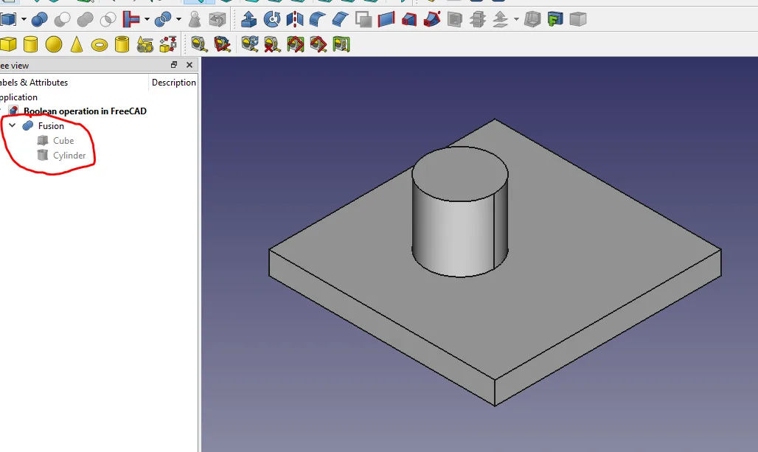Image resolution: width=758 pixels, height=452 pixels.
Task: Create a Cube primitive from the toolbar
Action: point(8,45)
